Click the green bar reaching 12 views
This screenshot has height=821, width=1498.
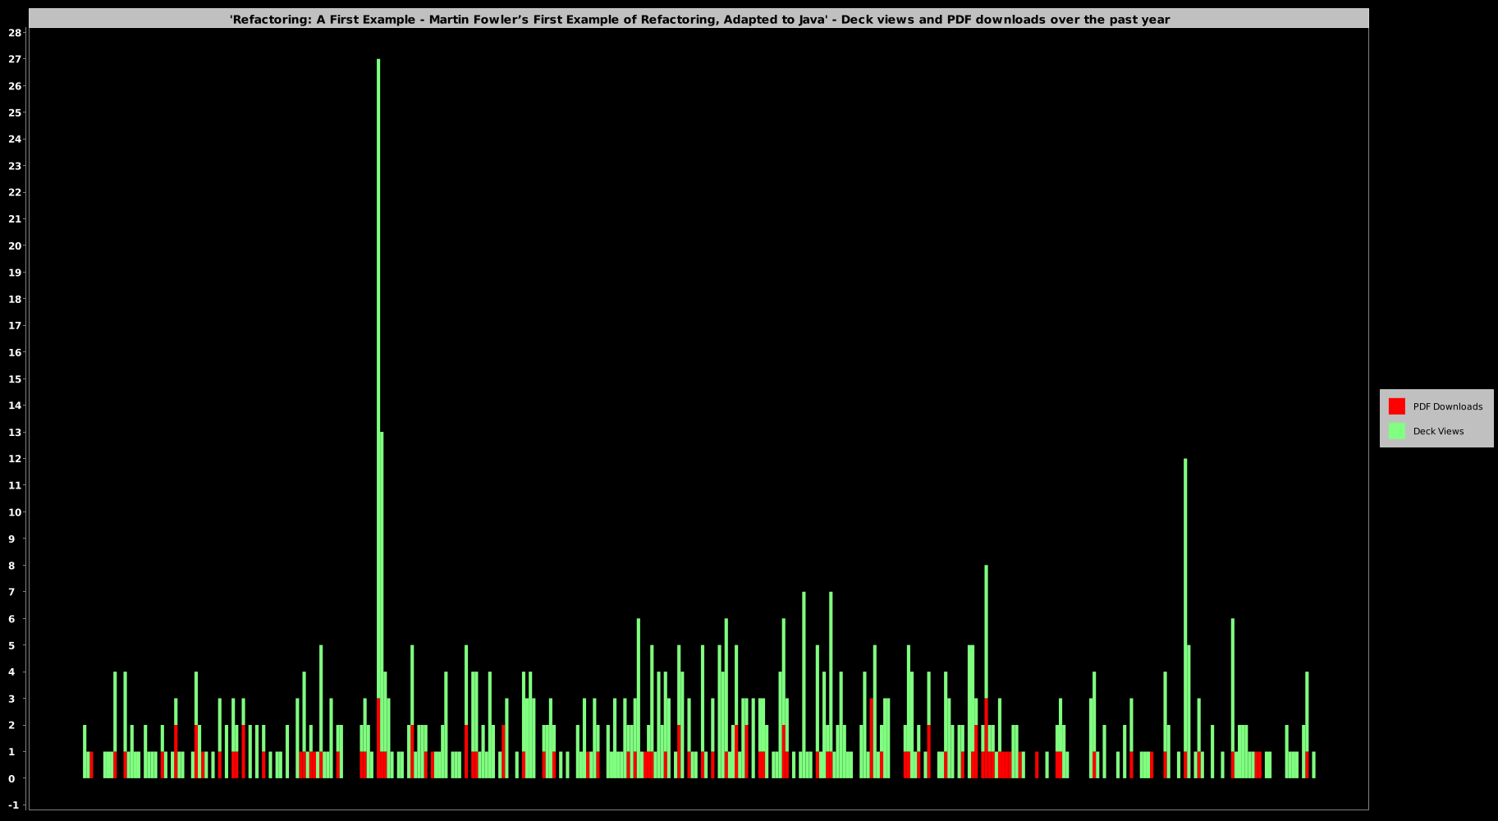pyautogui.click(x=1185, y=605)
